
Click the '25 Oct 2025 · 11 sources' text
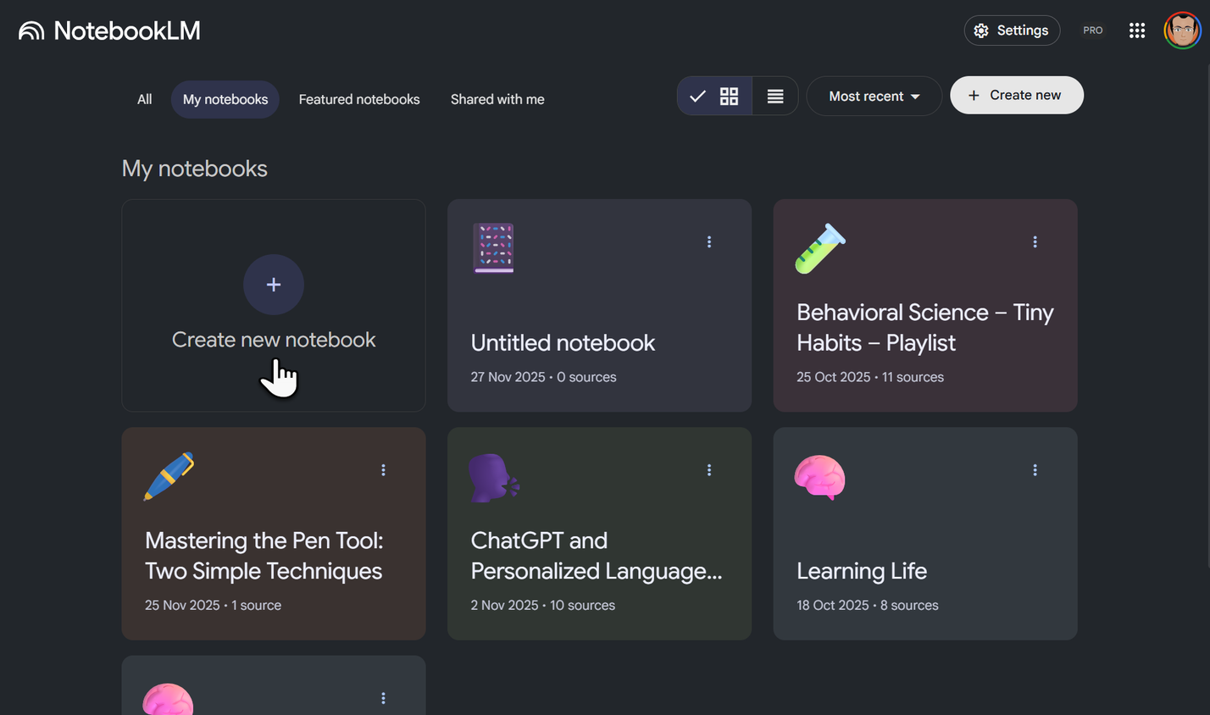coord(870,377)
